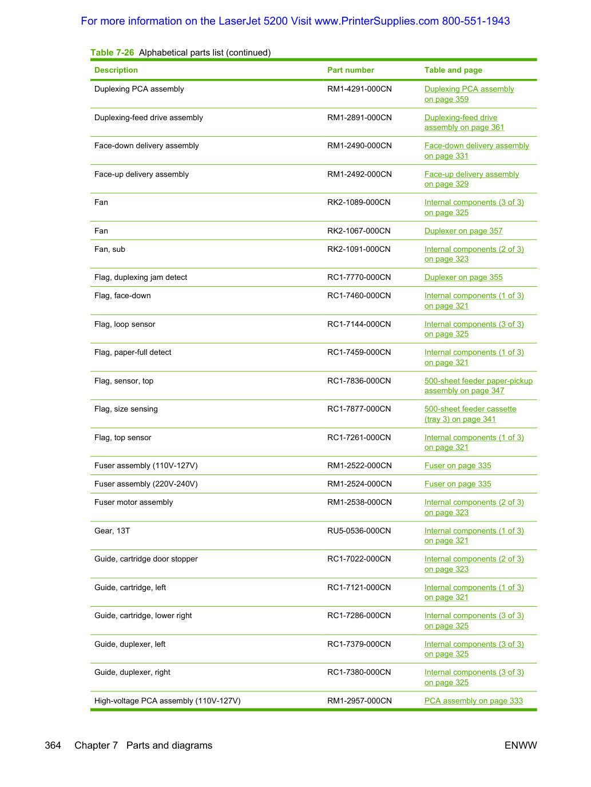Follow PCA assembly on page 333 link
This screenshot has width=591, height=787.
[474, 701]
